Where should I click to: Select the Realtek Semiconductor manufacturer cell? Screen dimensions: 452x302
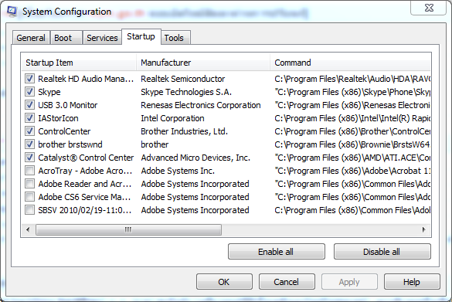(x=183, y=79)
